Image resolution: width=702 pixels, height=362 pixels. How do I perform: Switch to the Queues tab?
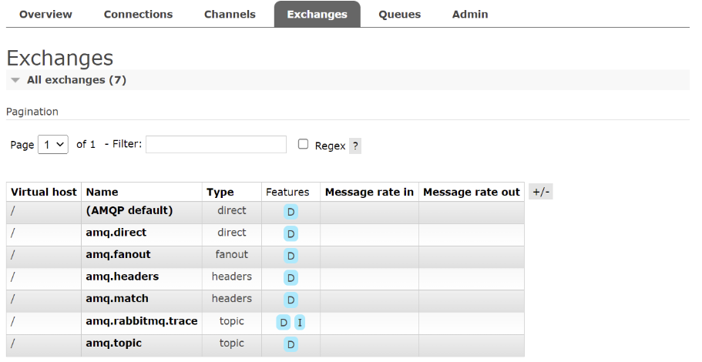pos(399,15)
